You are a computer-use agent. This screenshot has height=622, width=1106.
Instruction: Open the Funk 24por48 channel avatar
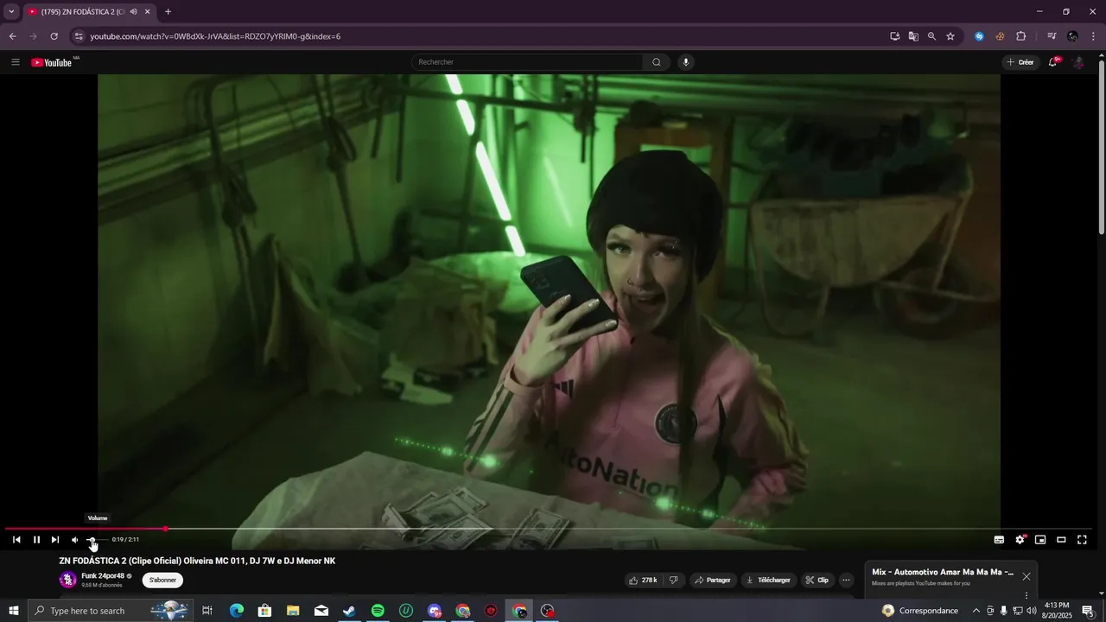coord(67,580)
